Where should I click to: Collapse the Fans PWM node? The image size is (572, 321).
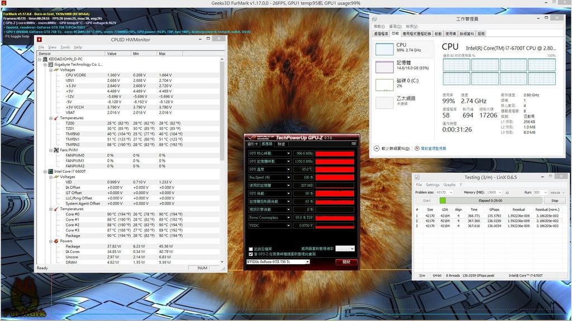[51, 150]
